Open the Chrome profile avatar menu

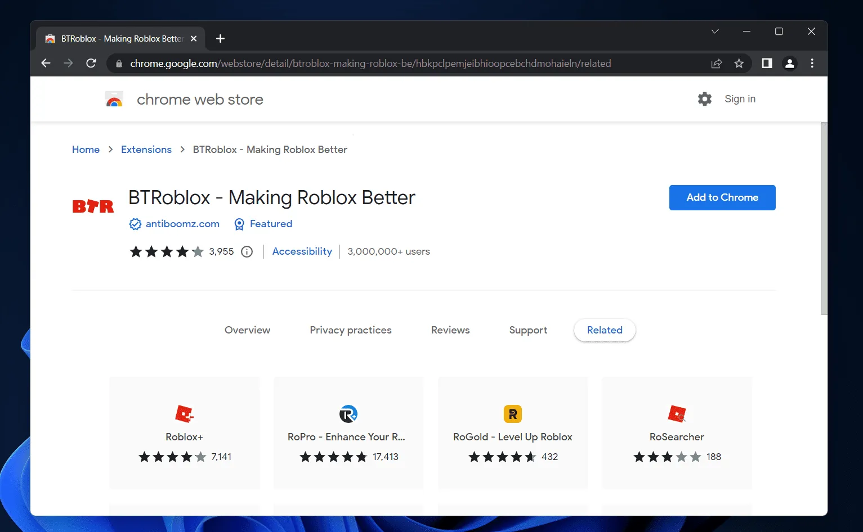point(790,64)
